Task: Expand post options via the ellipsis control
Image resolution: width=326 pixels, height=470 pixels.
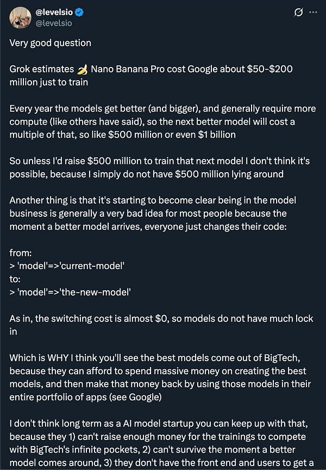Action: pos(314,11)
